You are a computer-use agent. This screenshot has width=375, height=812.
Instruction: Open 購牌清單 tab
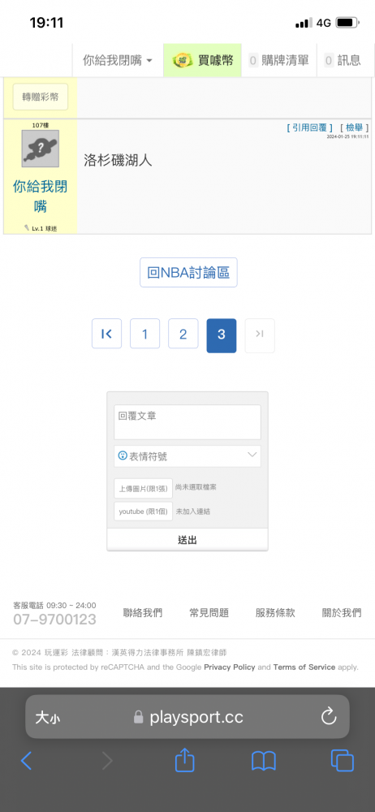[x=279, y=60]
